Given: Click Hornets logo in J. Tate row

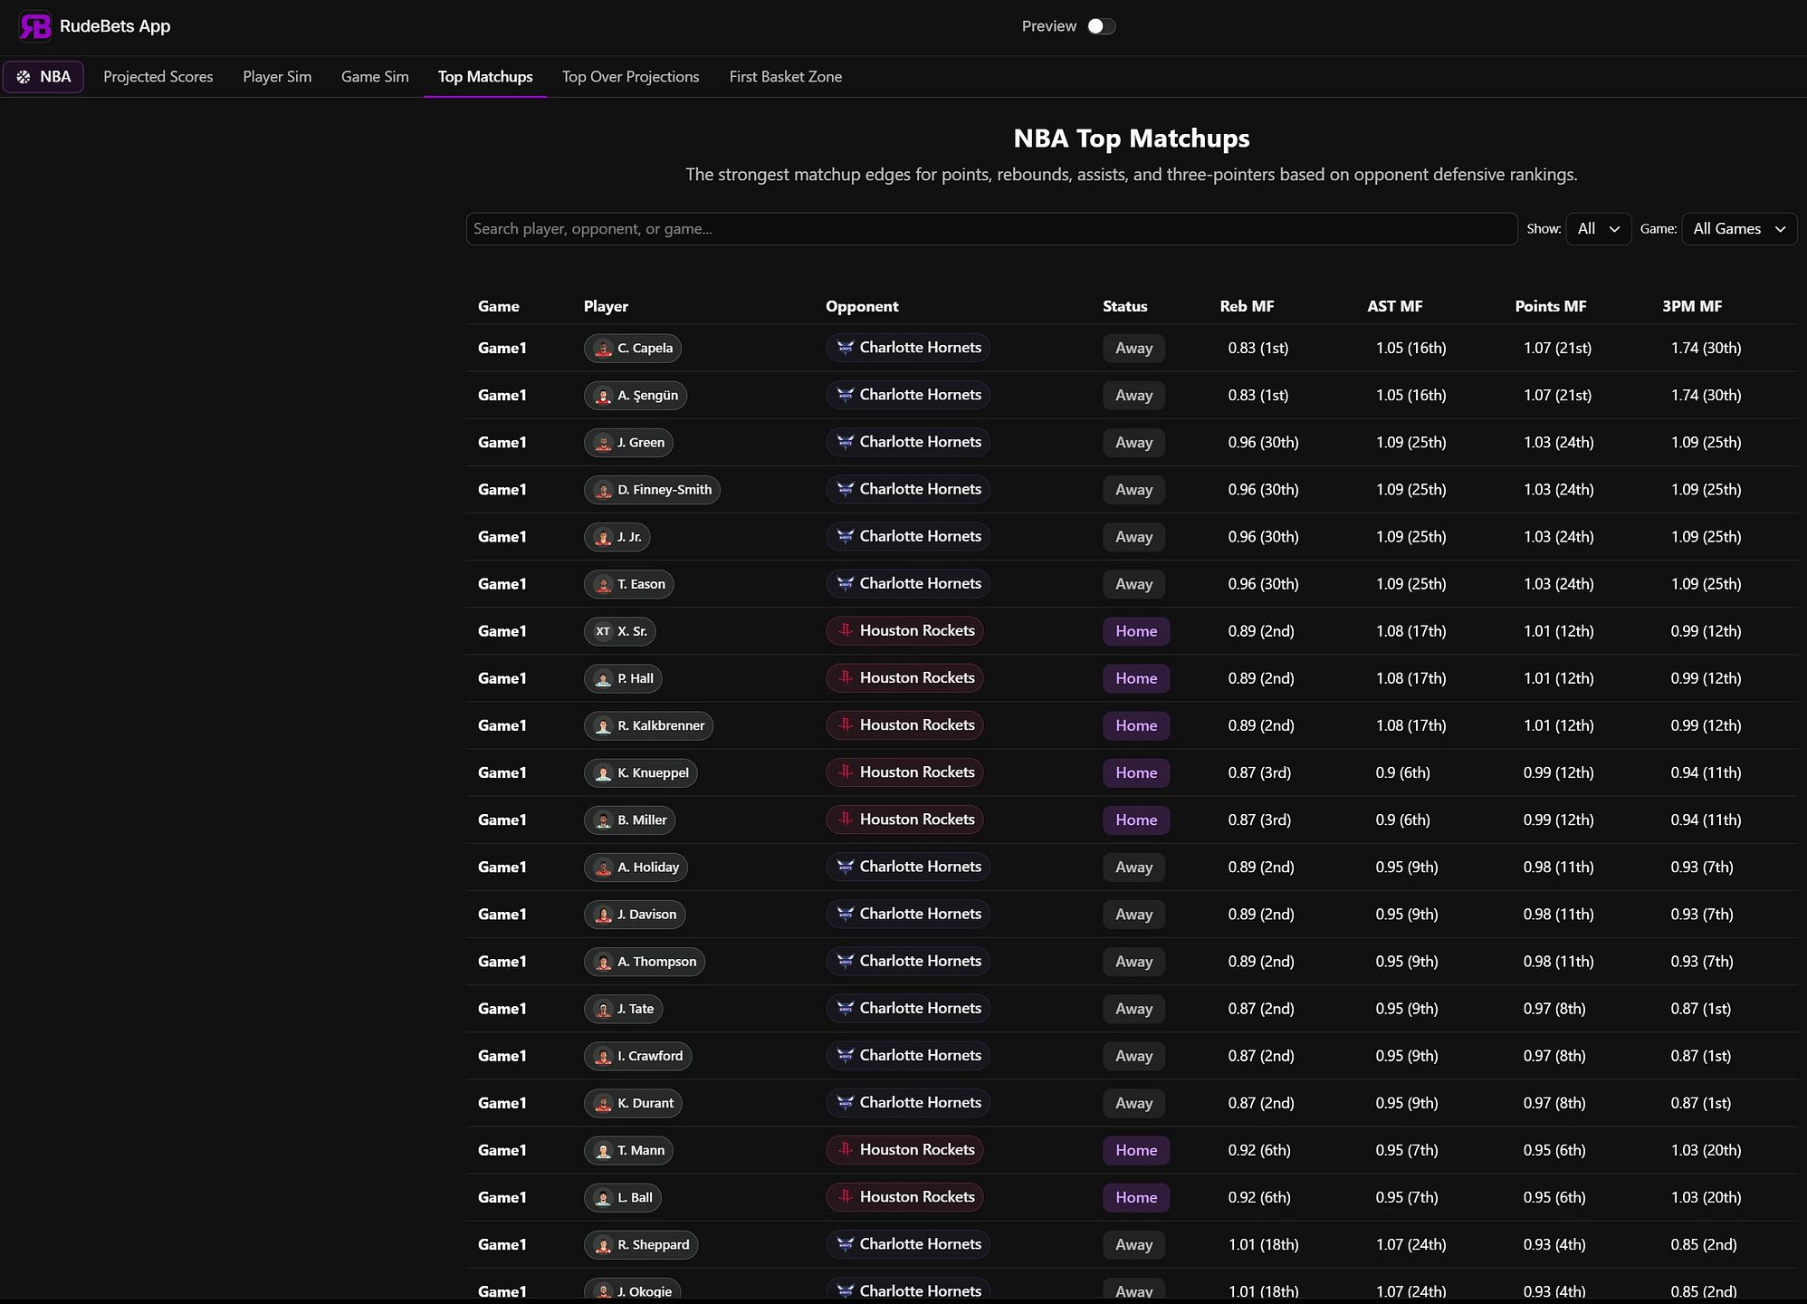Looking at the screenshot, I should tap(846, 1008).
